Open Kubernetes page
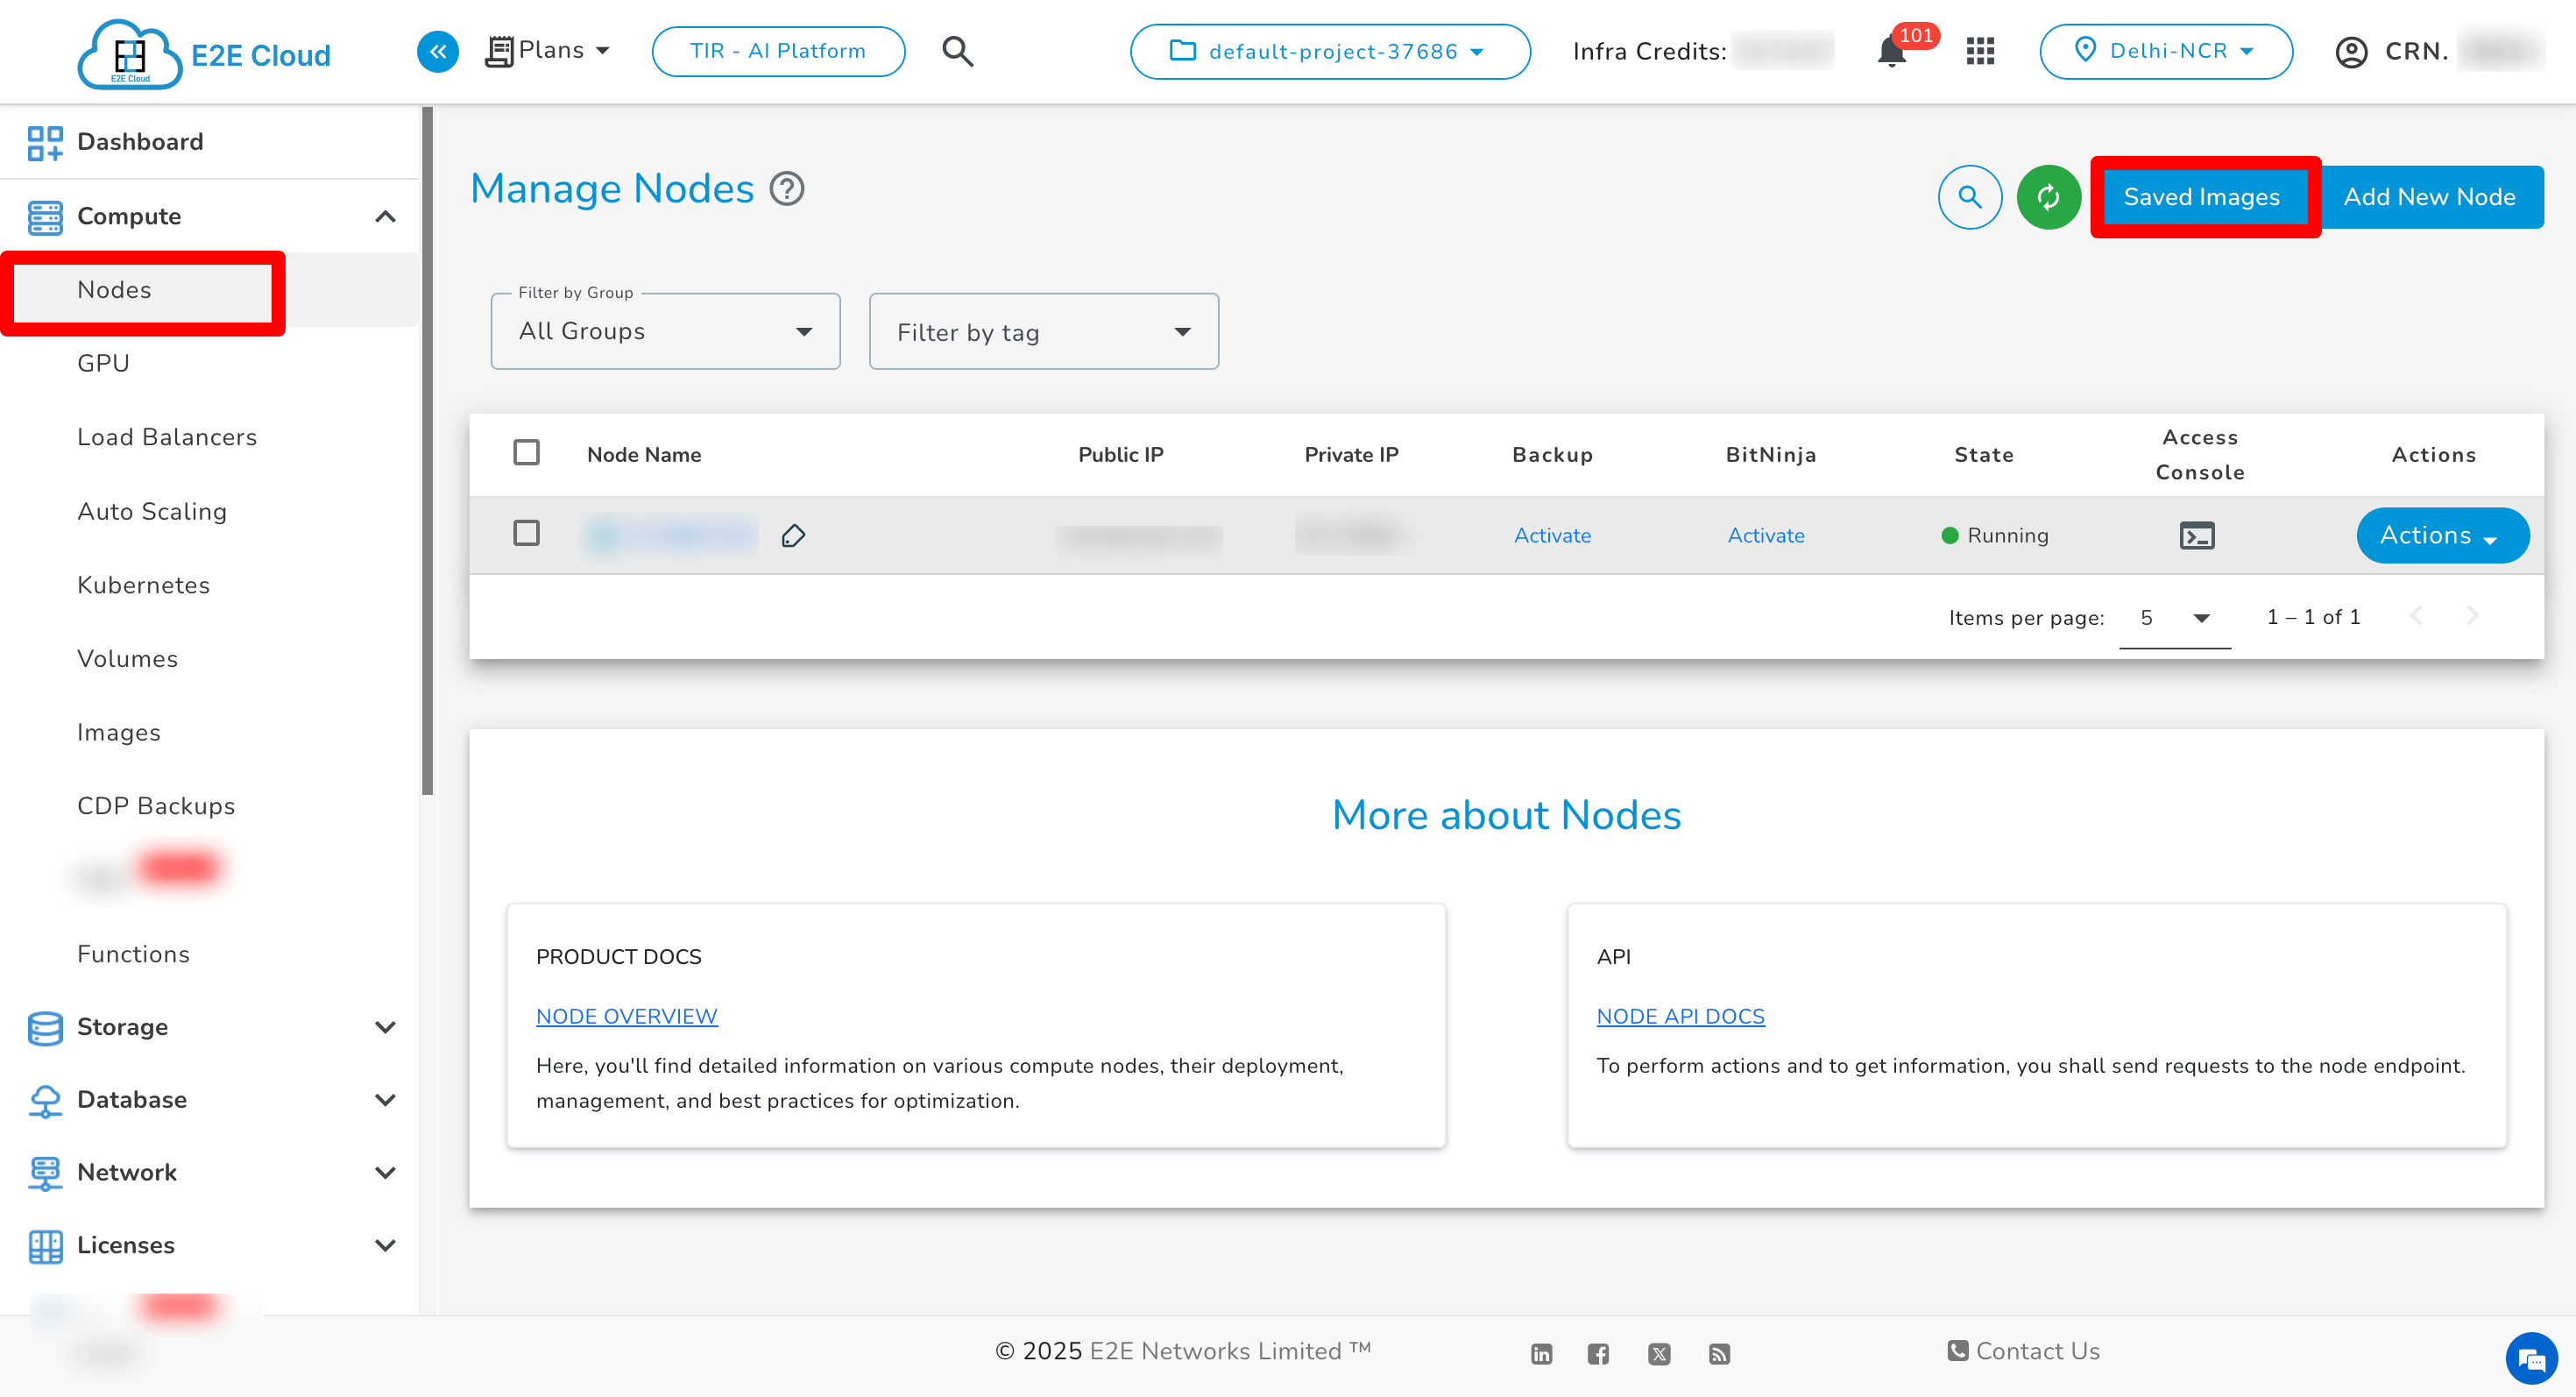 pyautogui.click(x=143, y=585)
